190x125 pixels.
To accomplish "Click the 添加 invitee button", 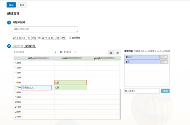I will click(x=165, y=91).
